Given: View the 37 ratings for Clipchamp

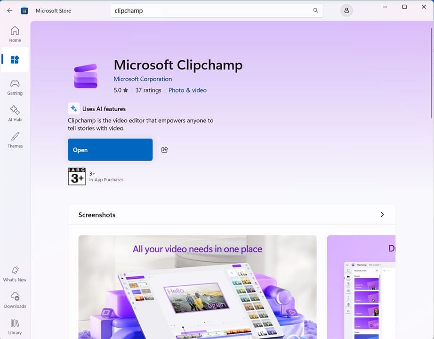Looking at the screenshot, I should 148,90.
